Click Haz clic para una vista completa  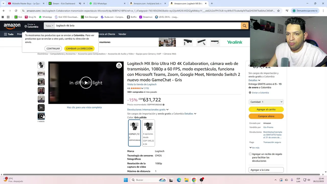84,107
